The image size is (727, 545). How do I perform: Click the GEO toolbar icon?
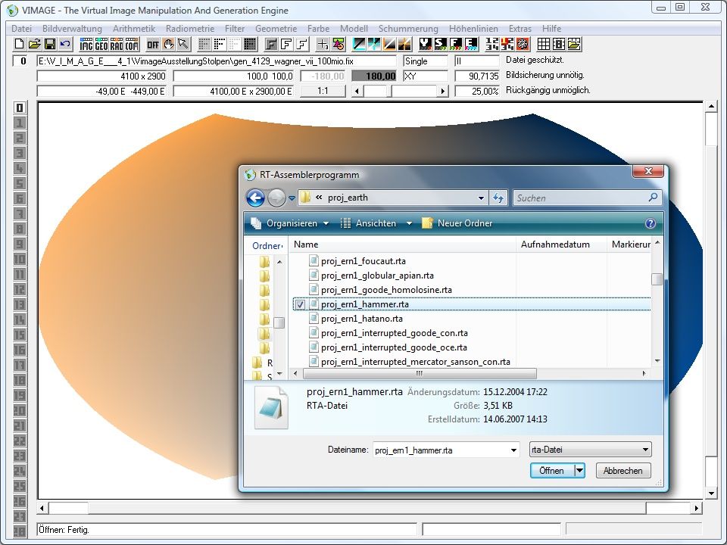101,43
